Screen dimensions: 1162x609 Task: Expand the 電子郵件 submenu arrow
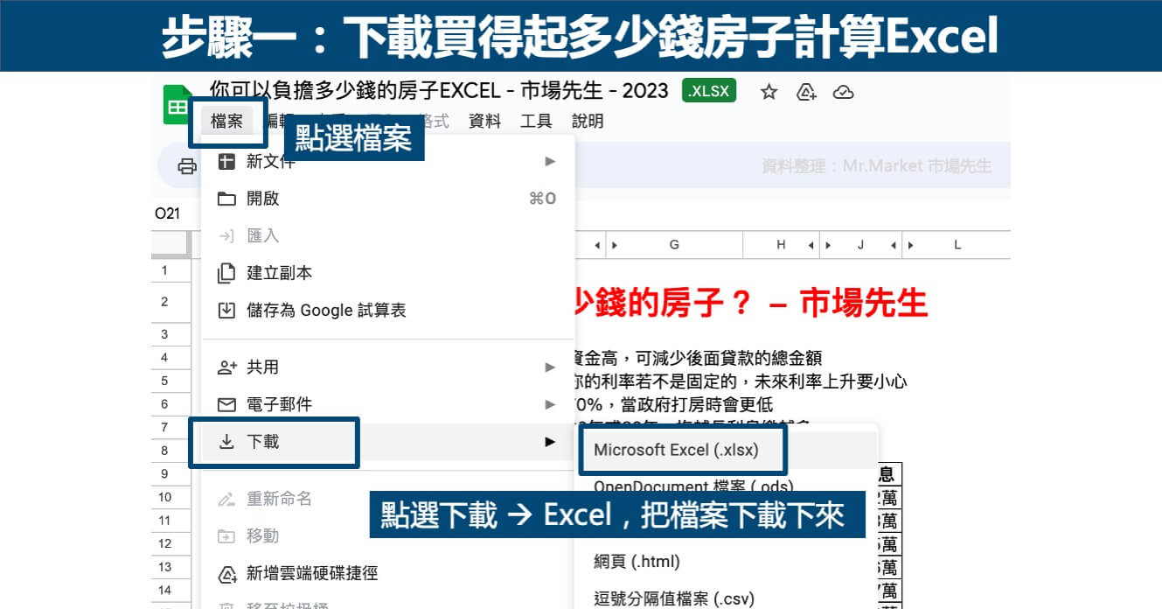point(550,404)
